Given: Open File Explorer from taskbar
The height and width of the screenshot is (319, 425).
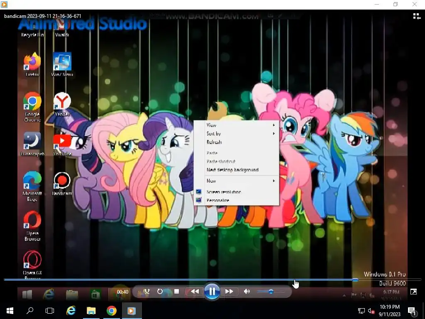Looking at the screenshot, I should (x=91, y=311).
